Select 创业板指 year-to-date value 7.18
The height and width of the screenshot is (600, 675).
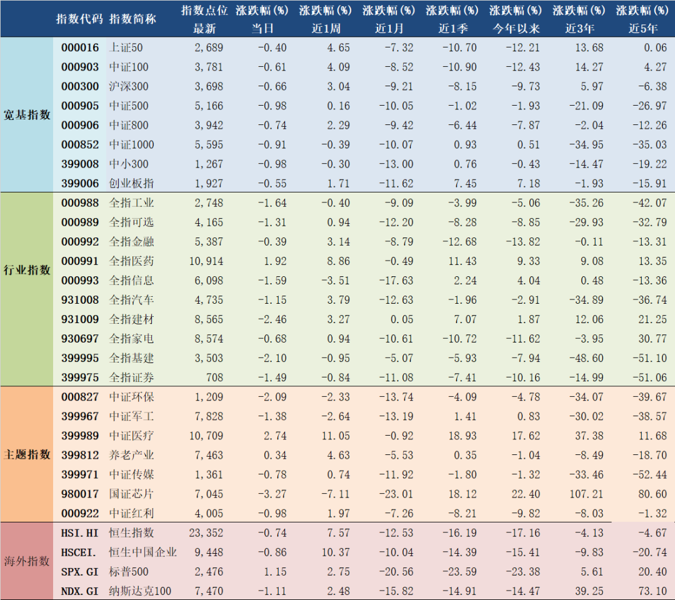[529, 183]
